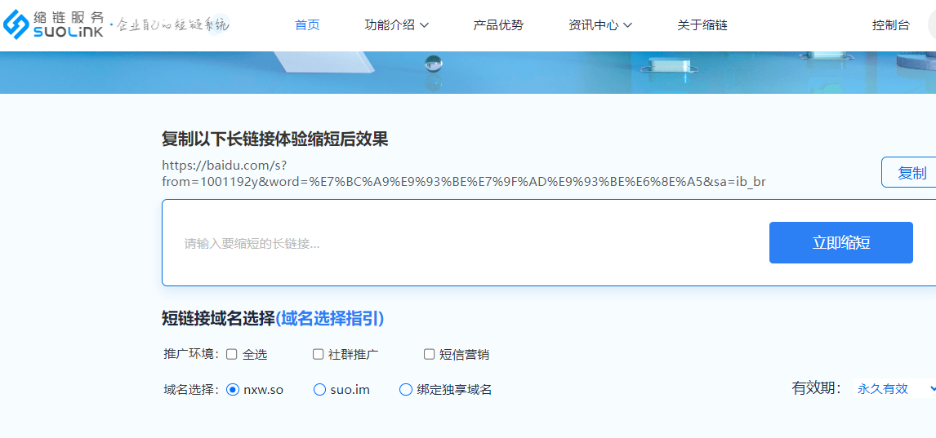Open the 控制台 link

(x=890, y=24)
